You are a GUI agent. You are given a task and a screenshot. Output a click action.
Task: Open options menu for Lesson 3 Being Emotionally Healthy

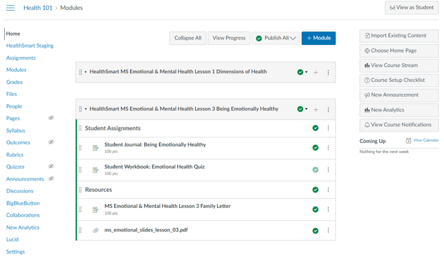[x=328, y=109]
